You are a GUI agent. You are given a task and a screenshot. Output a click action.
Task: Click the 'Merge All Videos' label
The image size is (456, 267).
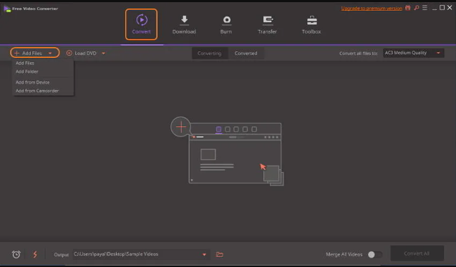(x=344, y=254)
